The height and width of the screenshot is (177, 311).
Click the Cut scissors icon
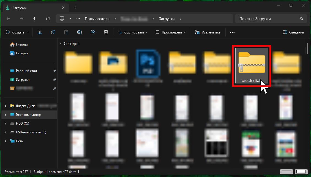40,32
